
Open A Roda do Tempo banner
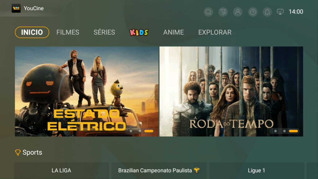231,92
